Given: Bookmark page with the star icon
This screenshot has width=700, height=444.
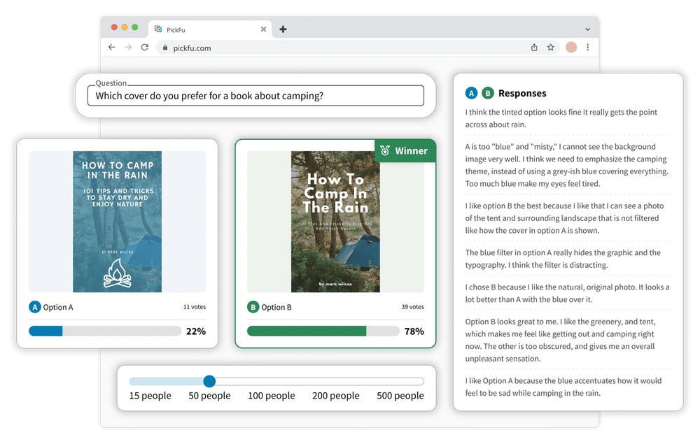Looking at the screenshot, I should coord(550,48).
